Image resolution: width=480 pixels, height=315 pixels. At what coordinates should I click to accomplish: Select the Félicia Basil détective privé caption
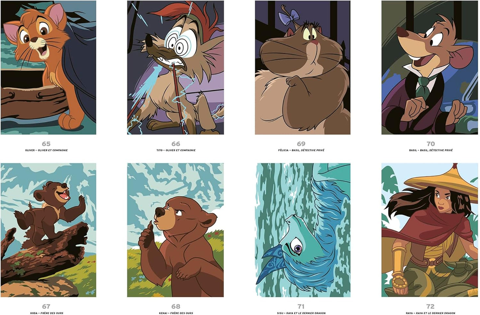(x=301, y=150)
